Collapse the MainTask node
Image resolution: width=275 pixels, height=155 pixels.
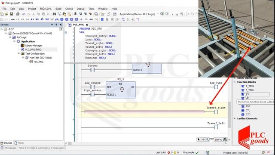point(23,57)
